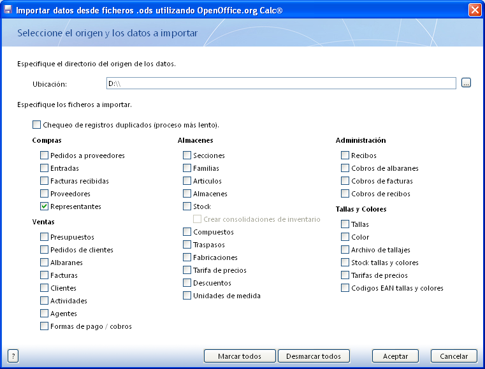Tick the Pedidos a proveedores checkbox
Viewport: 485px width, 369px height.
coord(44,156)
